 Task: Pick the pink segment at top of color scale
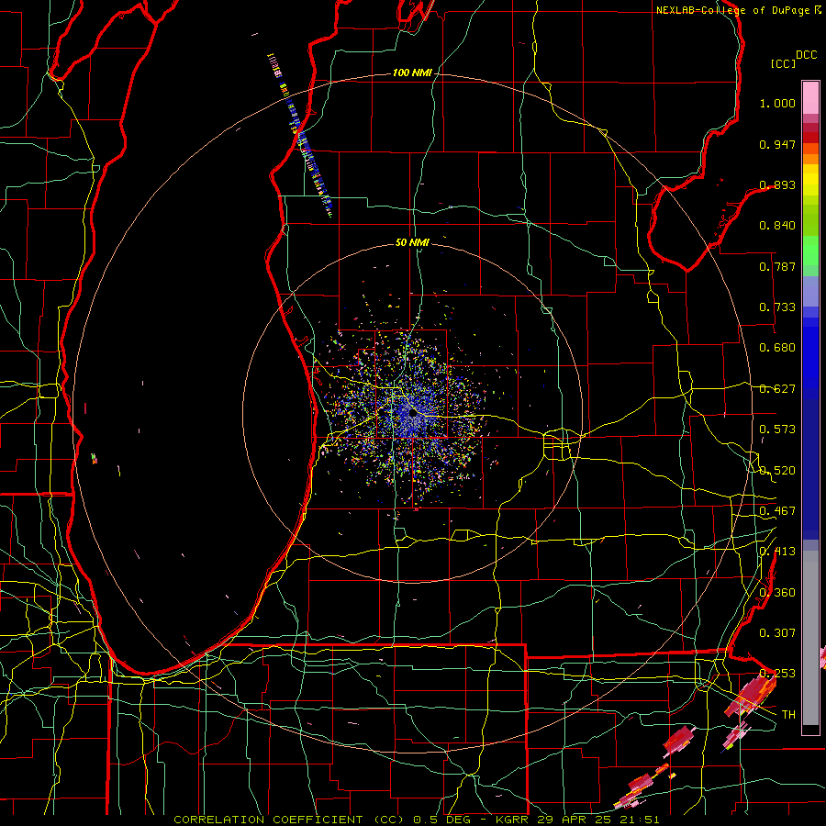(810, 97)
